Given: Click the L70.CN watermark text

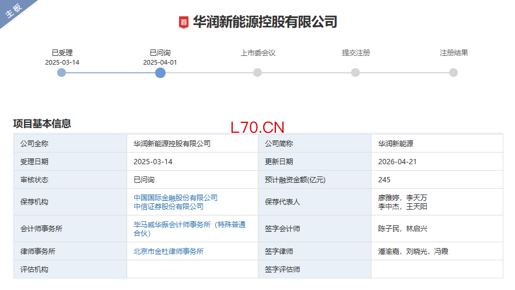Looking at the screenshot, I should click(257, 128).
